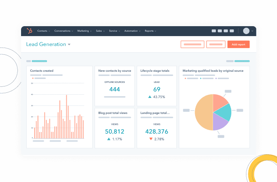
Task: Select the large orange pie slice
Action: point(204,112)
